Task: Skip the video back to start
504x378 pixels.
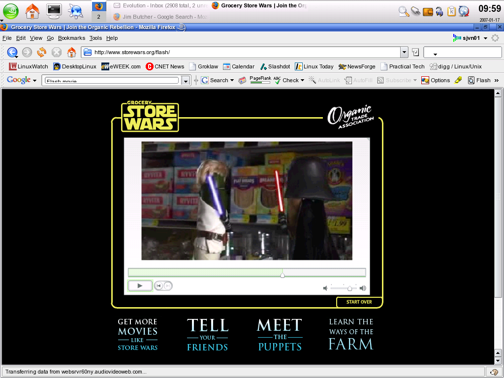Action: (x=159, y=286)
